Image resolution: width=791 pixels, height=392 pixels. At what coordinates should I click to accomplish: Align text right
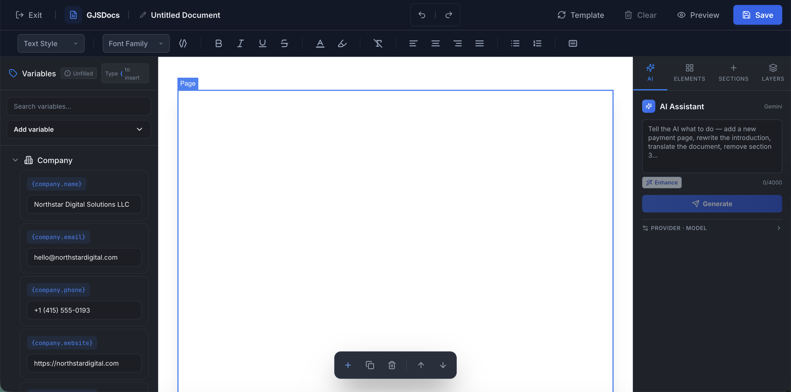[x=458, y=43]
